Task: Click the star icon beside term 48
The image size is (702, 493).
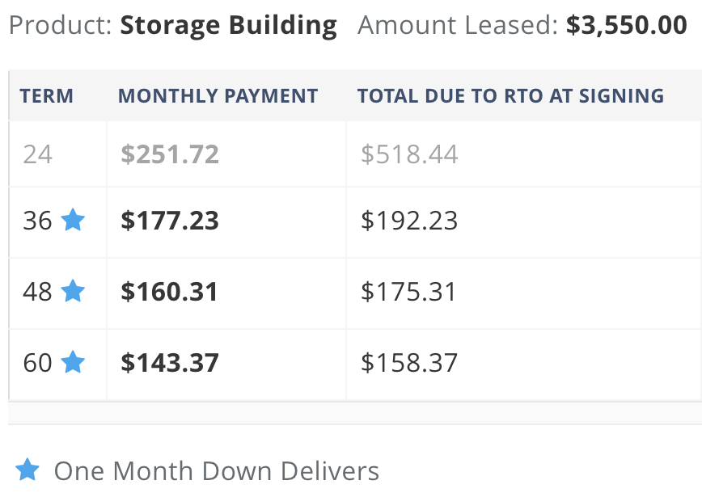Action: click(73, 291)
